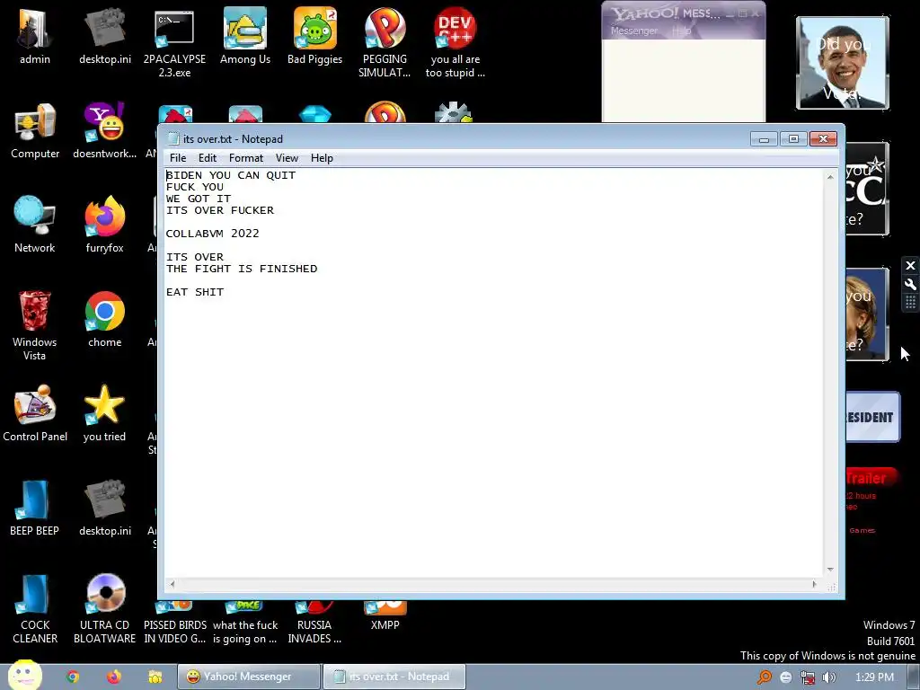Click the gadget drag-handle grid icon

910,302
